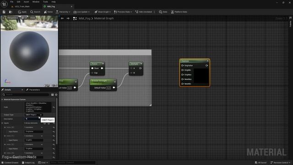Open the Preview State dropdown
This screenshot has height=165, width=293.
pos(123,12)
